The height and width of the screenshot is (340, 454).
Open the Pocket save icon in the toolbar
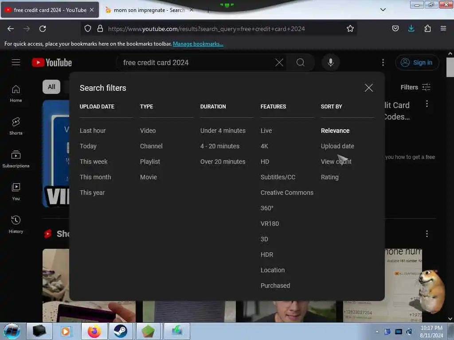[x=395, y=28]
